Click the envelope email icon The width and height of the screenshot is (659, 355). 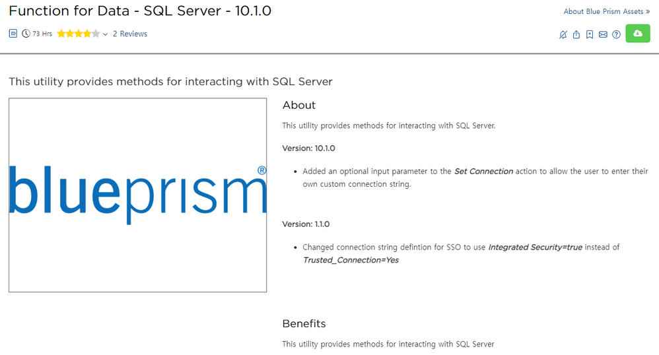pos(603,34)
